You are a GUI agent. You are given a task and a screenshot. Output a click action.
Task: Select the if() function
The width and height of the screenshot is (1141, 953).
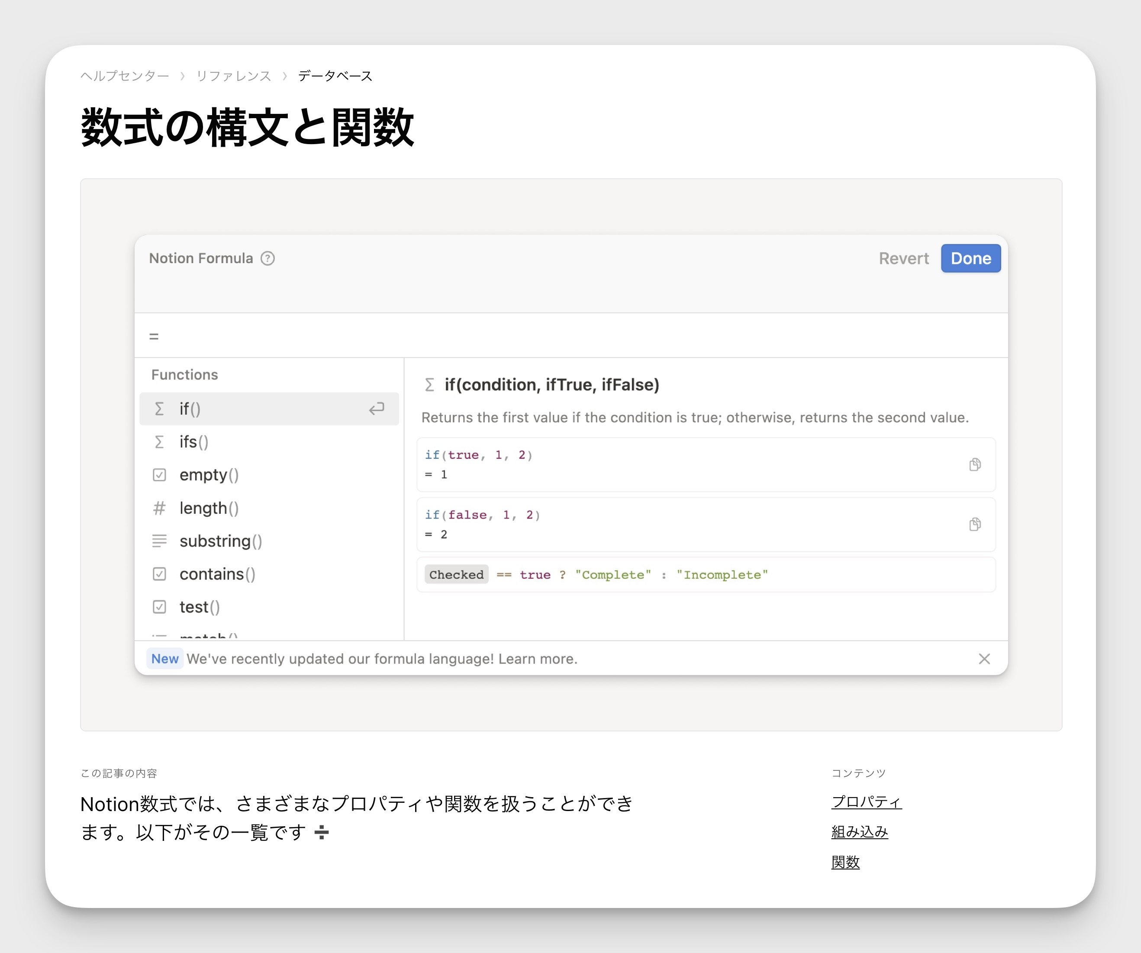(x=269, y=409)
